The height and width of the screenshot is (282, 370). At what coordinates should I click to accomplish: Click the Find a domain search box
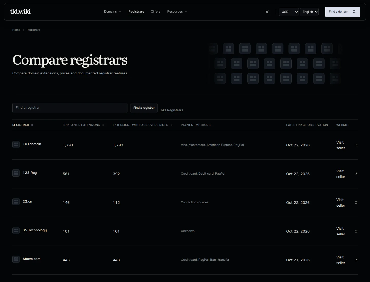click(x=343, y=12)
